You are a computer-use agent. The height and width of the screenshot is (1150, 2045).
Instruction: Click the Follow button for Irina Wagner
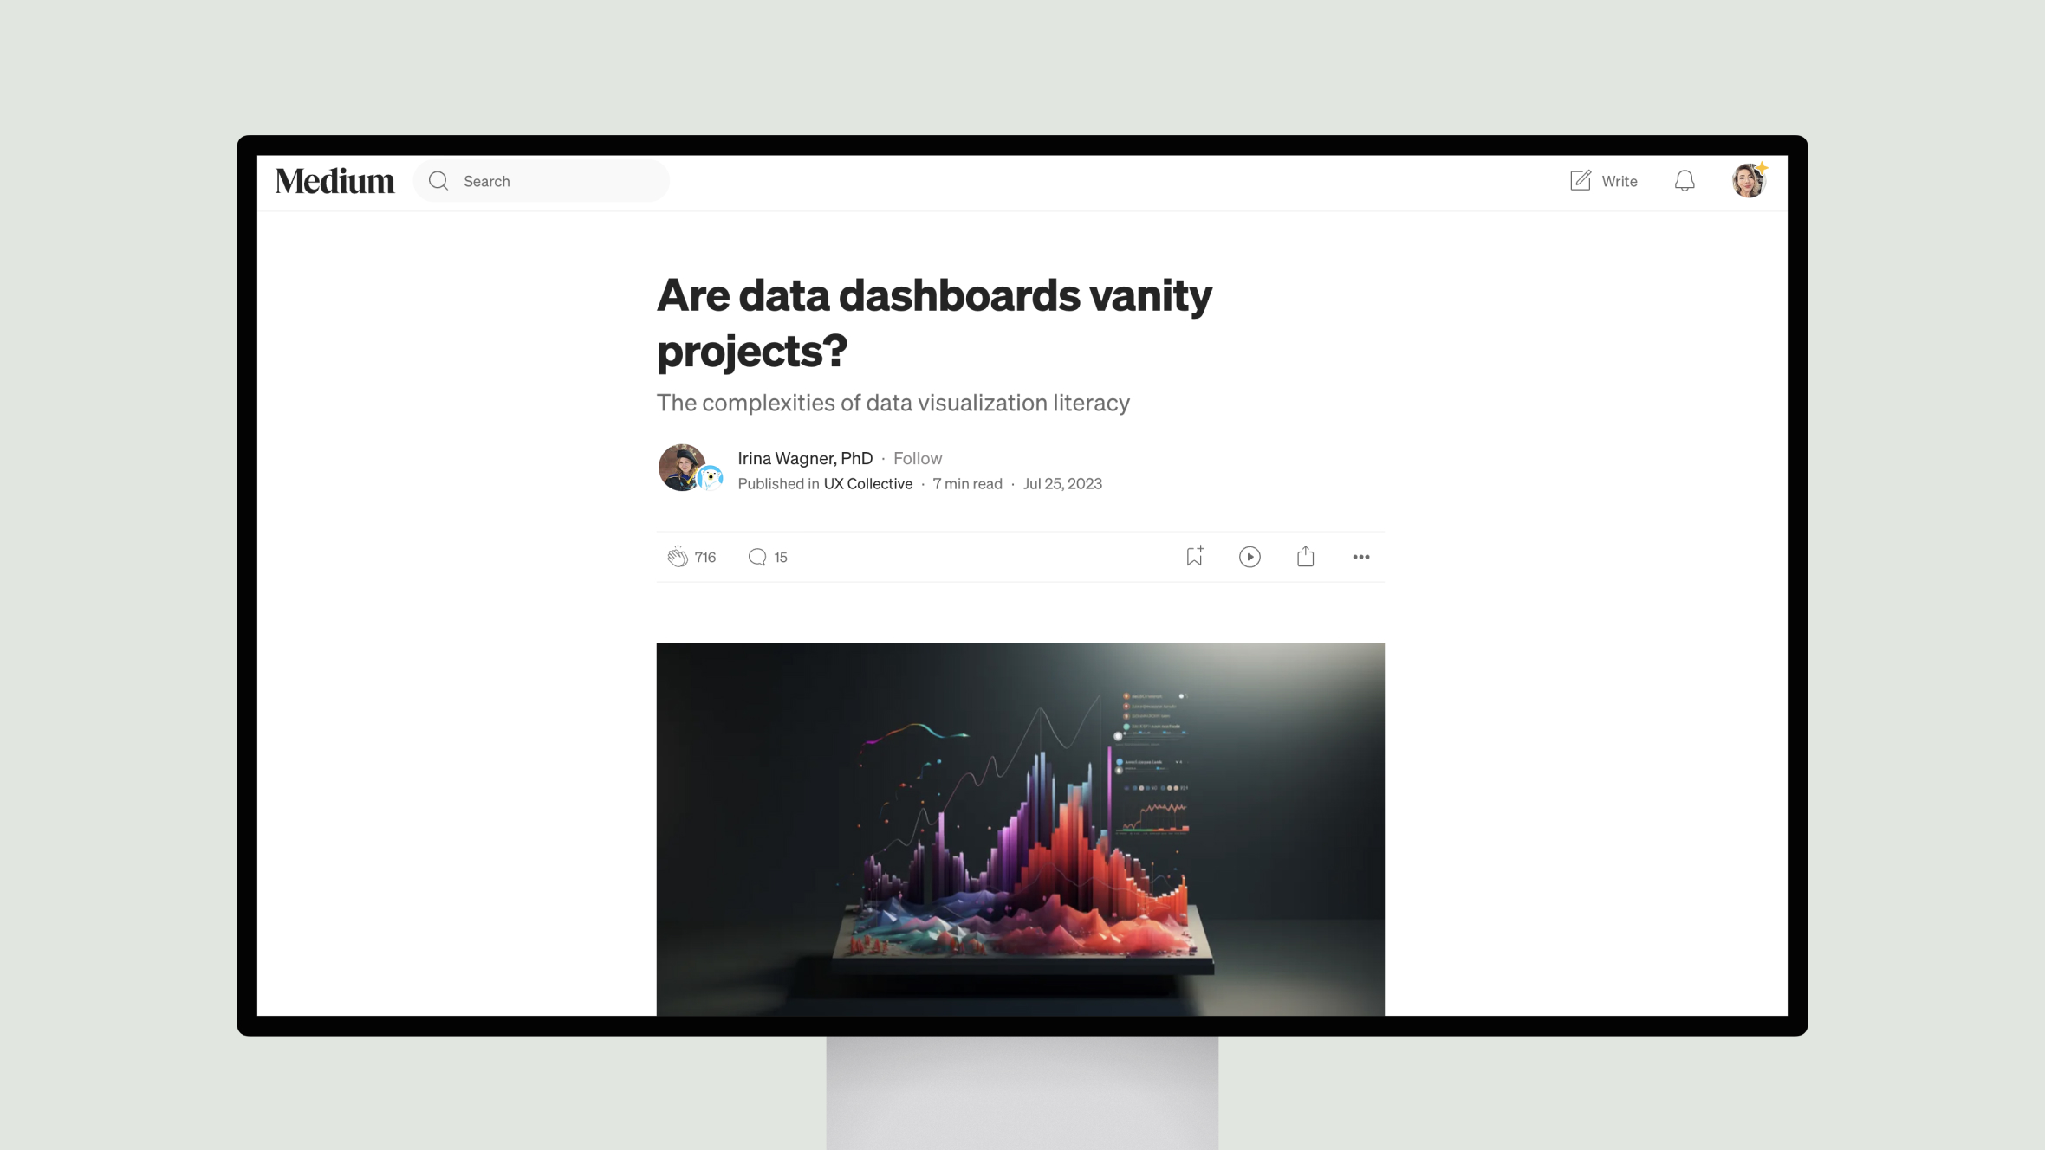point(919,458)
